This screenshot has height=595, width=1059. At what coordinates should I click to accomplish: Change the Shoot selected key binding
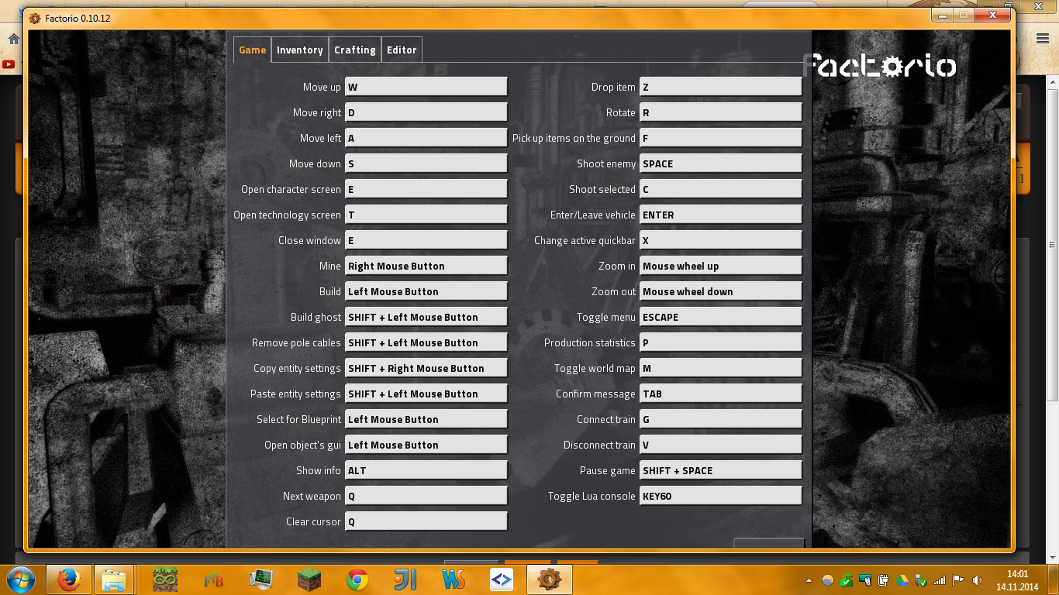pos(720,189)
